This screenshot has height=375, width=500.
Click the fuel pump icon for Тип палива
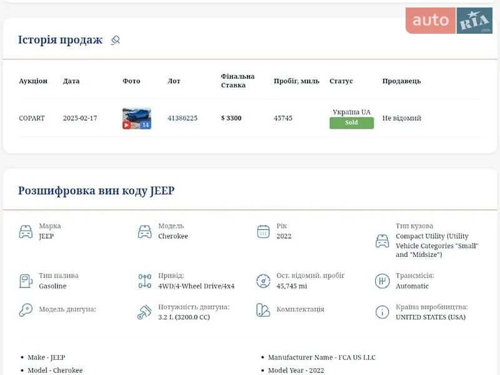pos(26,281)
